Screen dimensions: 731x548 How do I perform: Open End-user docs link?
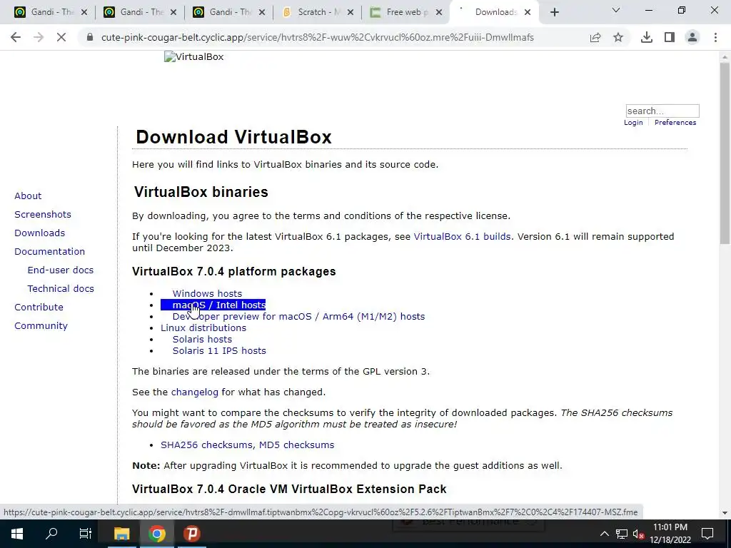61,270
